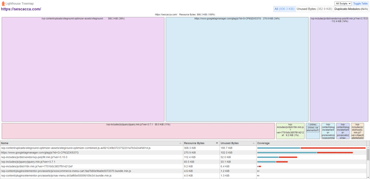
Task: Click the jquery.min.js?ver=3.7.1 table row name
Action: (x=28, y=162)
